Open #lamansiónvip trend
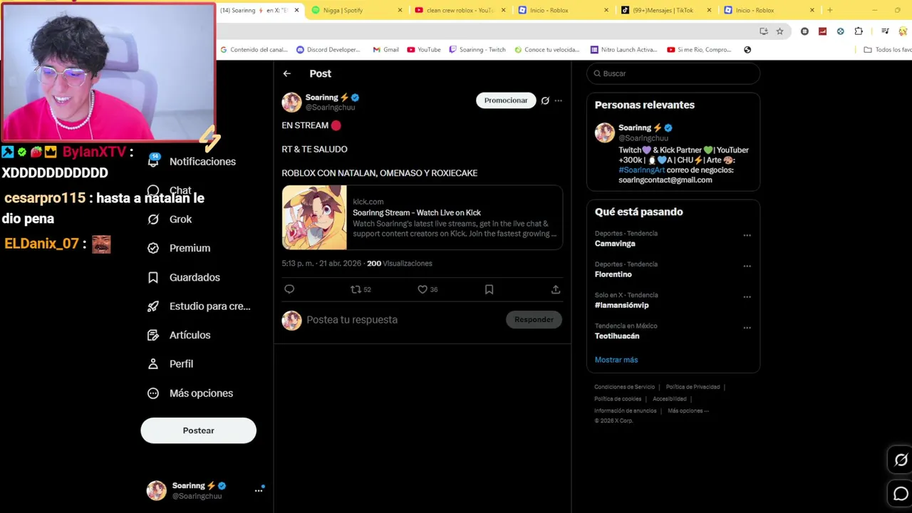The image size is (912, 513). point(622,305)
